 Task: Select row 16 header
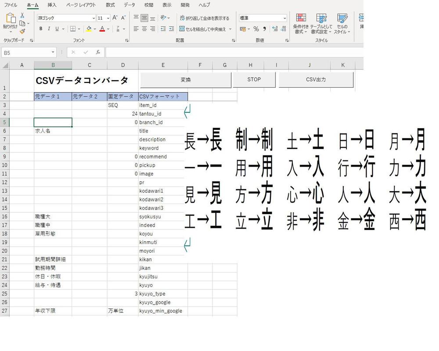(5, 216)
